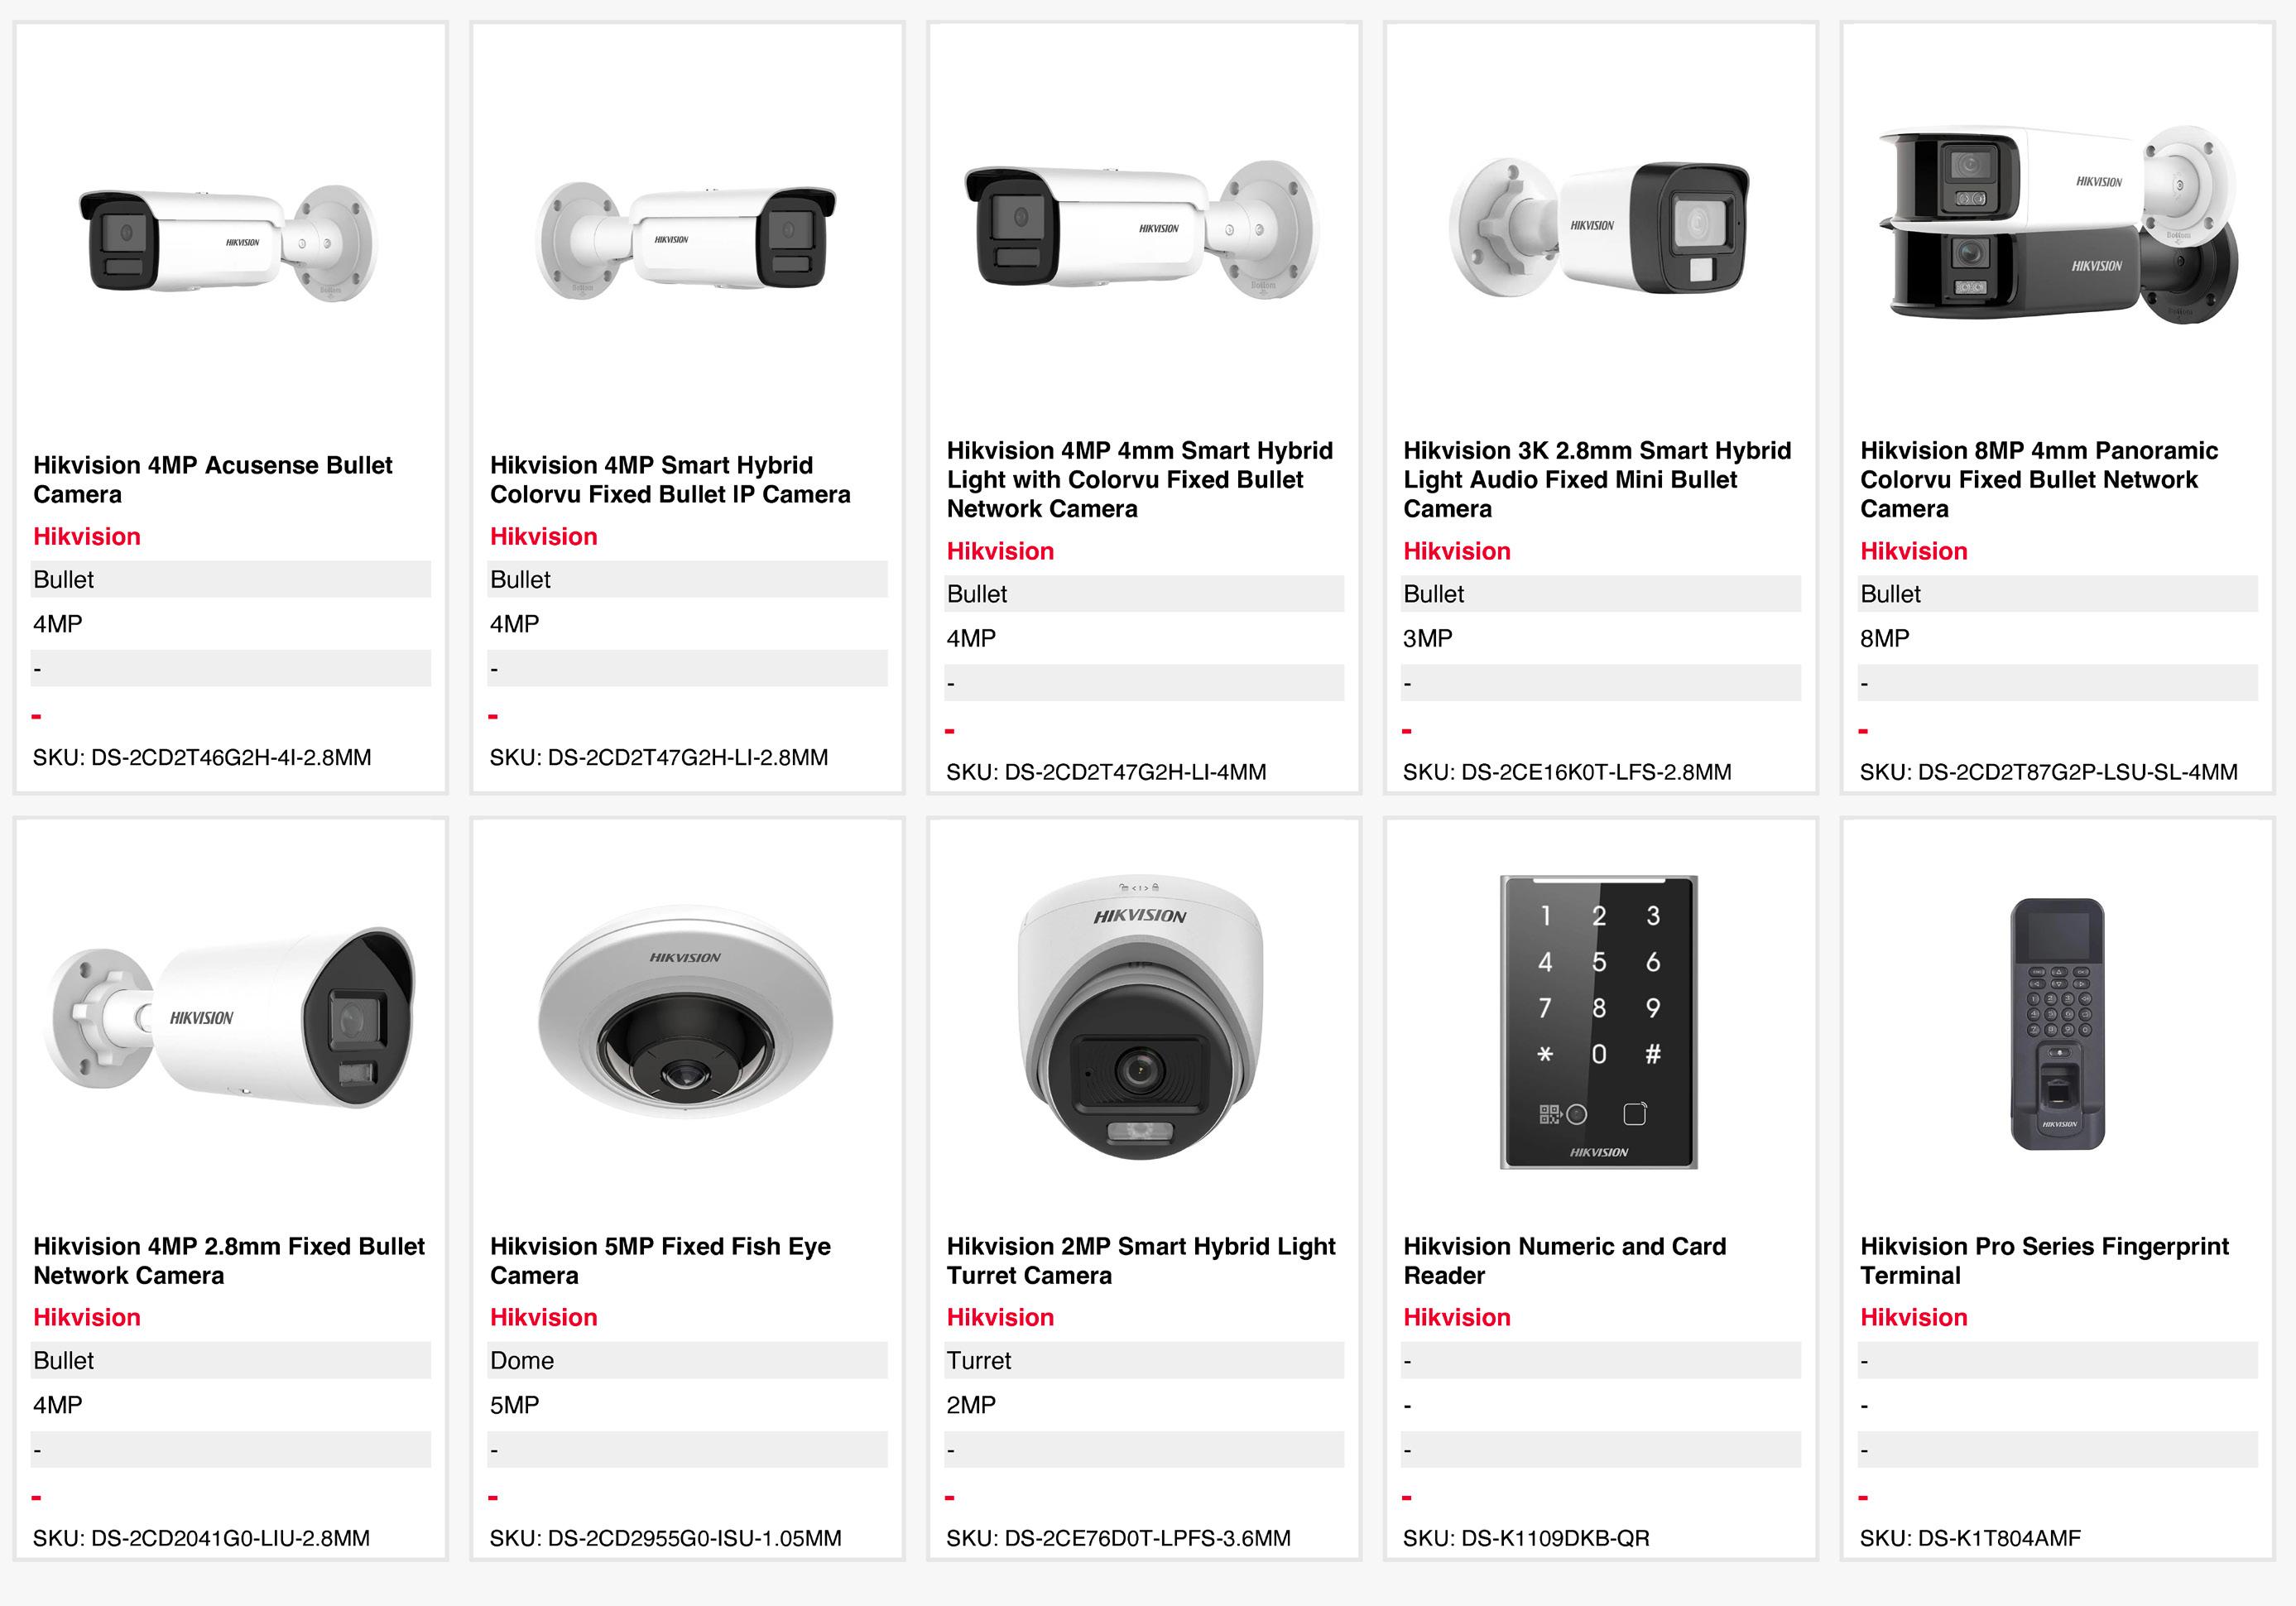Open the 3K Mini Bullet Camera image
Image resolution: width=2296 pixels, height=1606 pixels.
coord(1599,226)
